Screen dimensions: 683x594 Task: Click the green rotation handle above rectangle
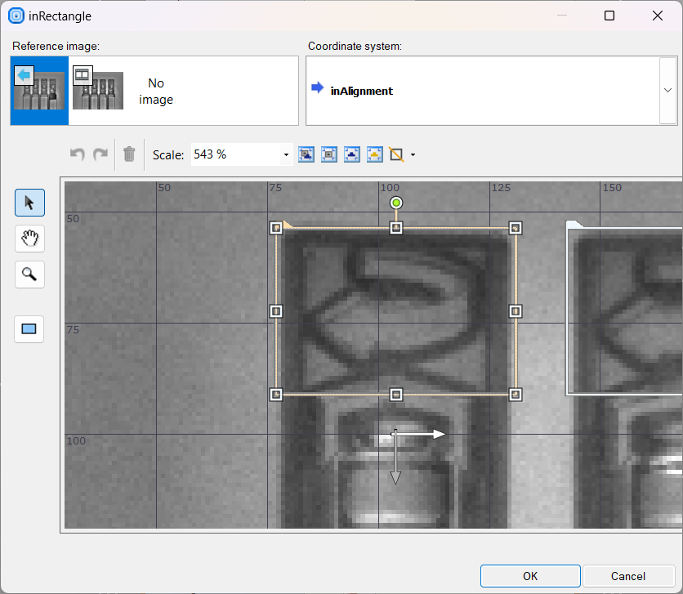[x=396, y=203]
